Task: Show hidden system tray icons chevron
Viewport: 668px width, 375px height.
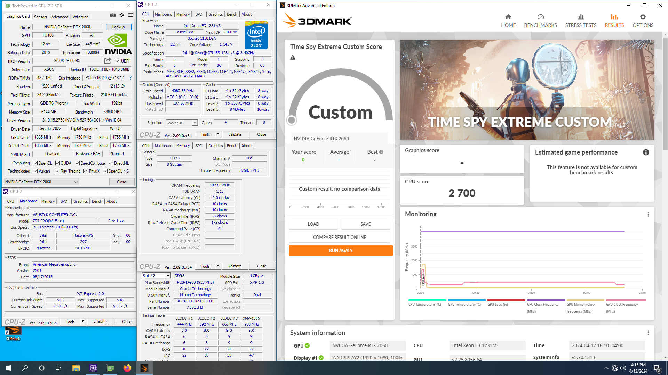Action: (606, 368)
